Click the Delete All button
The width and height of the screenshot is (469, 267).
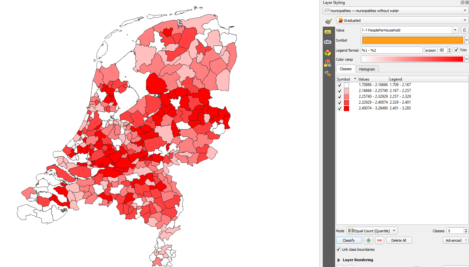399,240
